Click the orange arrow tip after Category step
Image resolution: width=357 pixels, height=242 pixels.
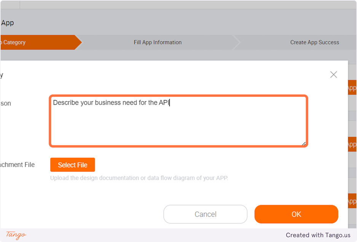click(78, 42)
